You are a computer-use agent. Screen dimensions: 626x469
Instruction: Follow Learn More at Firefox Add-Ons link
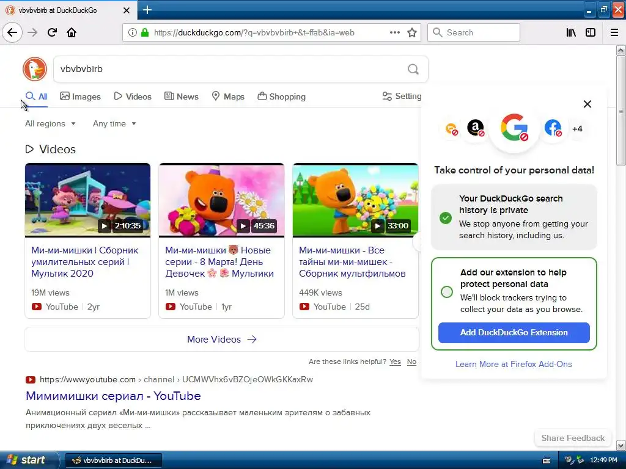(514, 364)
